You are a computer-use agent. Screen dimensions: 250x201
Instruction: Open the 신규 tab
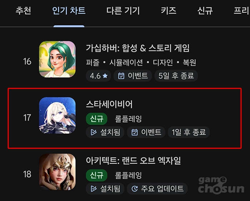tap(205, 11)
